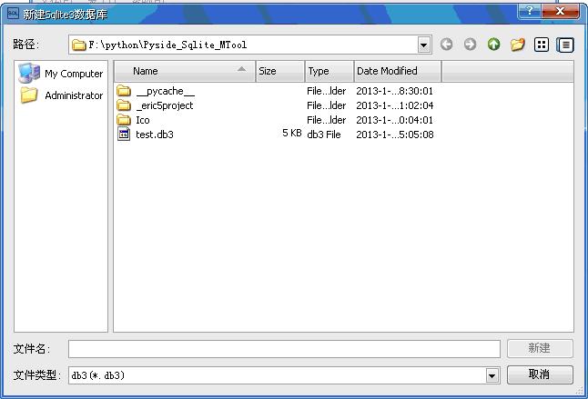
Task: Click the My Computer icon in sidebar
Action: [29, 73]
